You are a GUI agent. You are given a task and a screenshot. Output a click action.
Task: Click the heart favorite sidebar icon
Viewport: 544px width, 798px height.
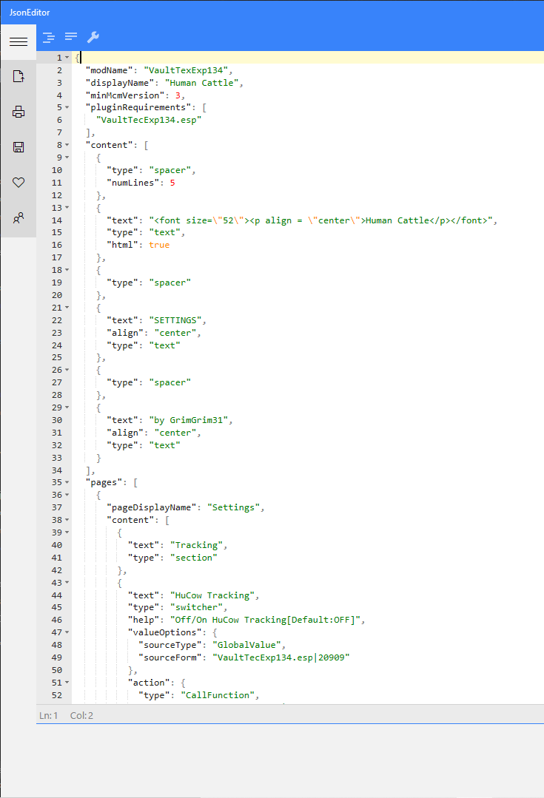tap(19, 183)
